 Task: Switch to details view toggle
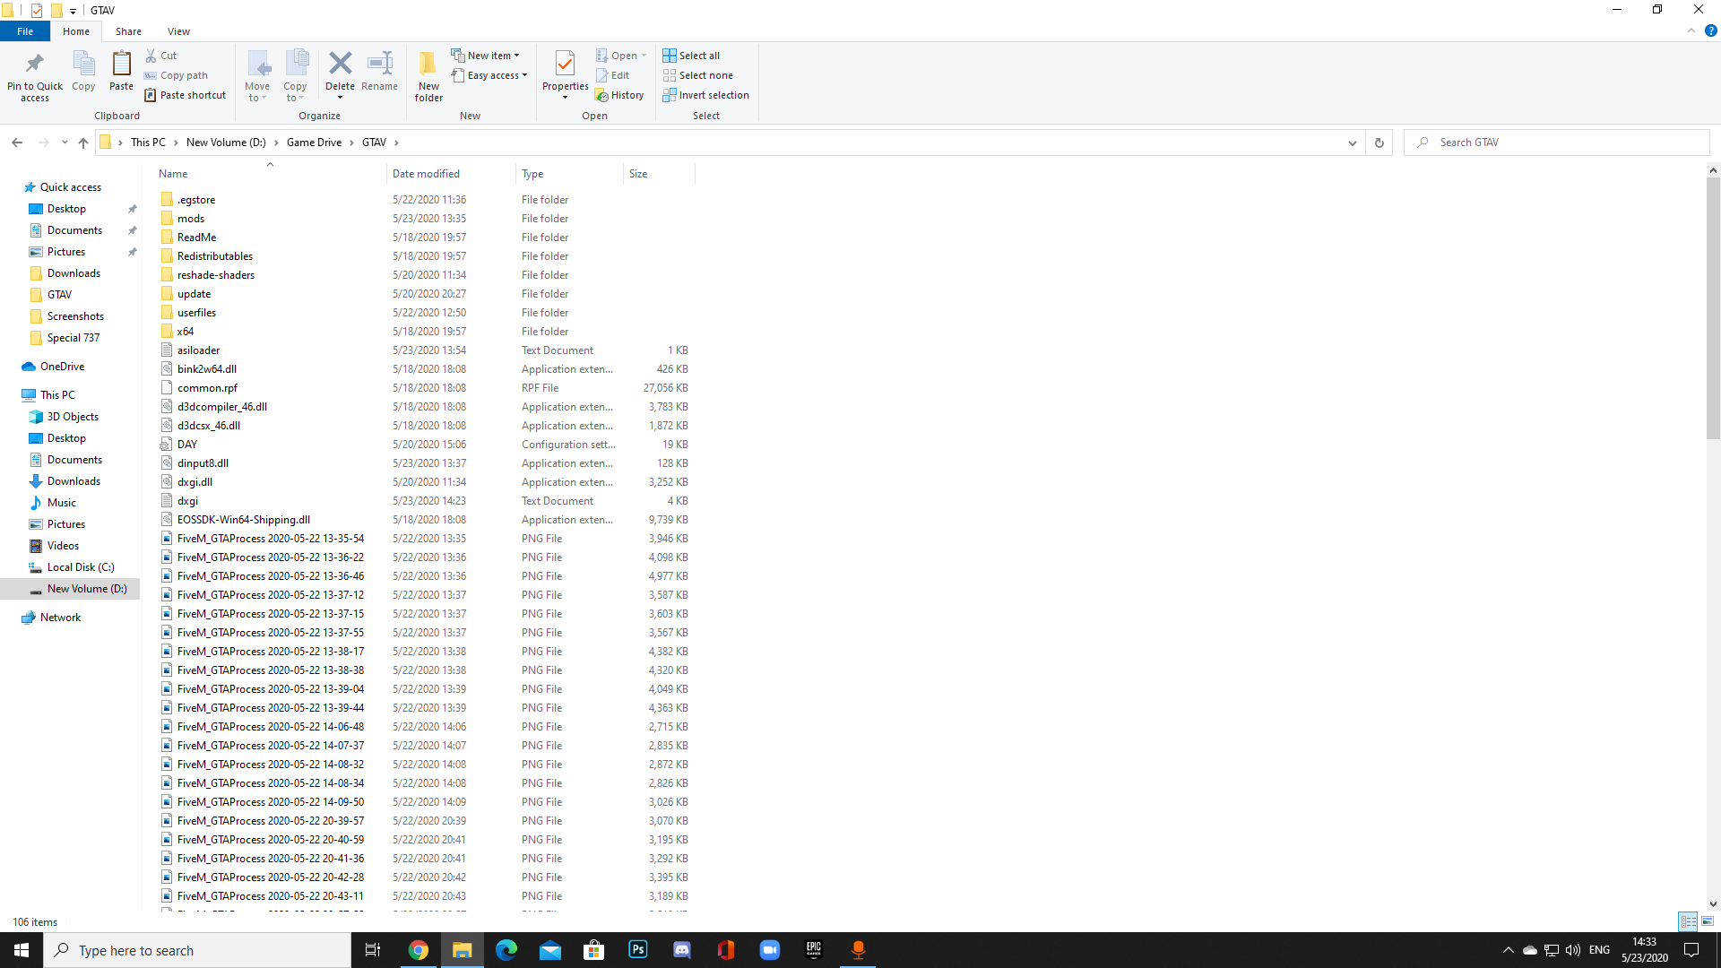coord(1688,921)
